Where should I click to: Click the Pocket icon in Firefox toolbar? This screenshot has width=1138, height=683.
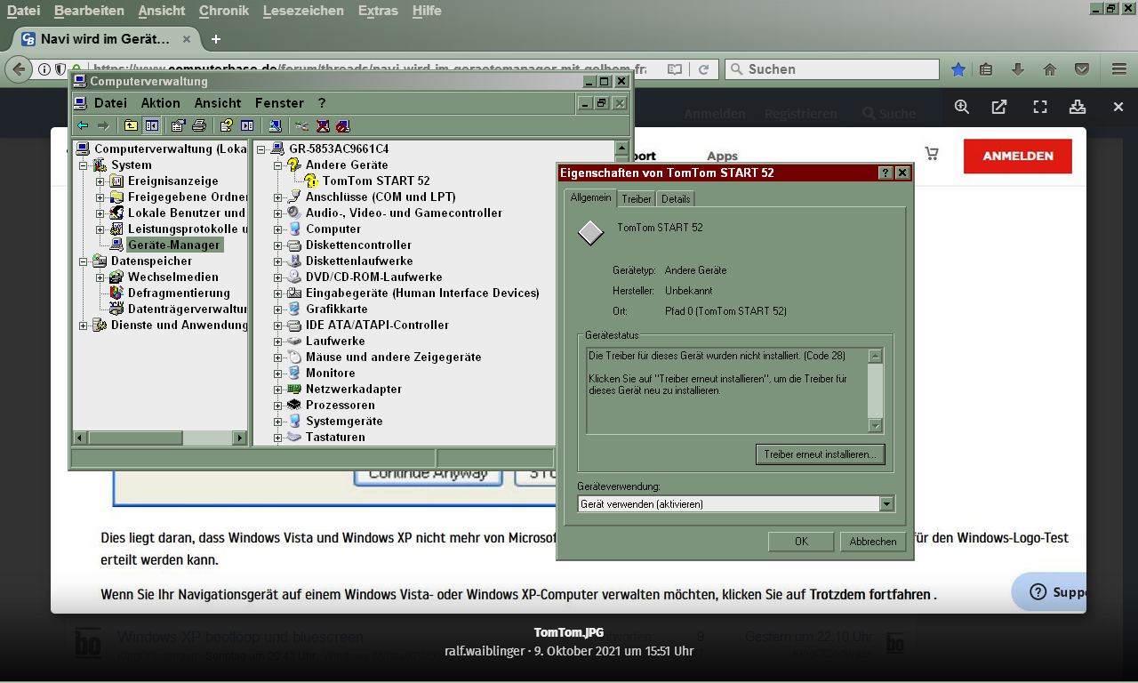(x=1082, y=69)
